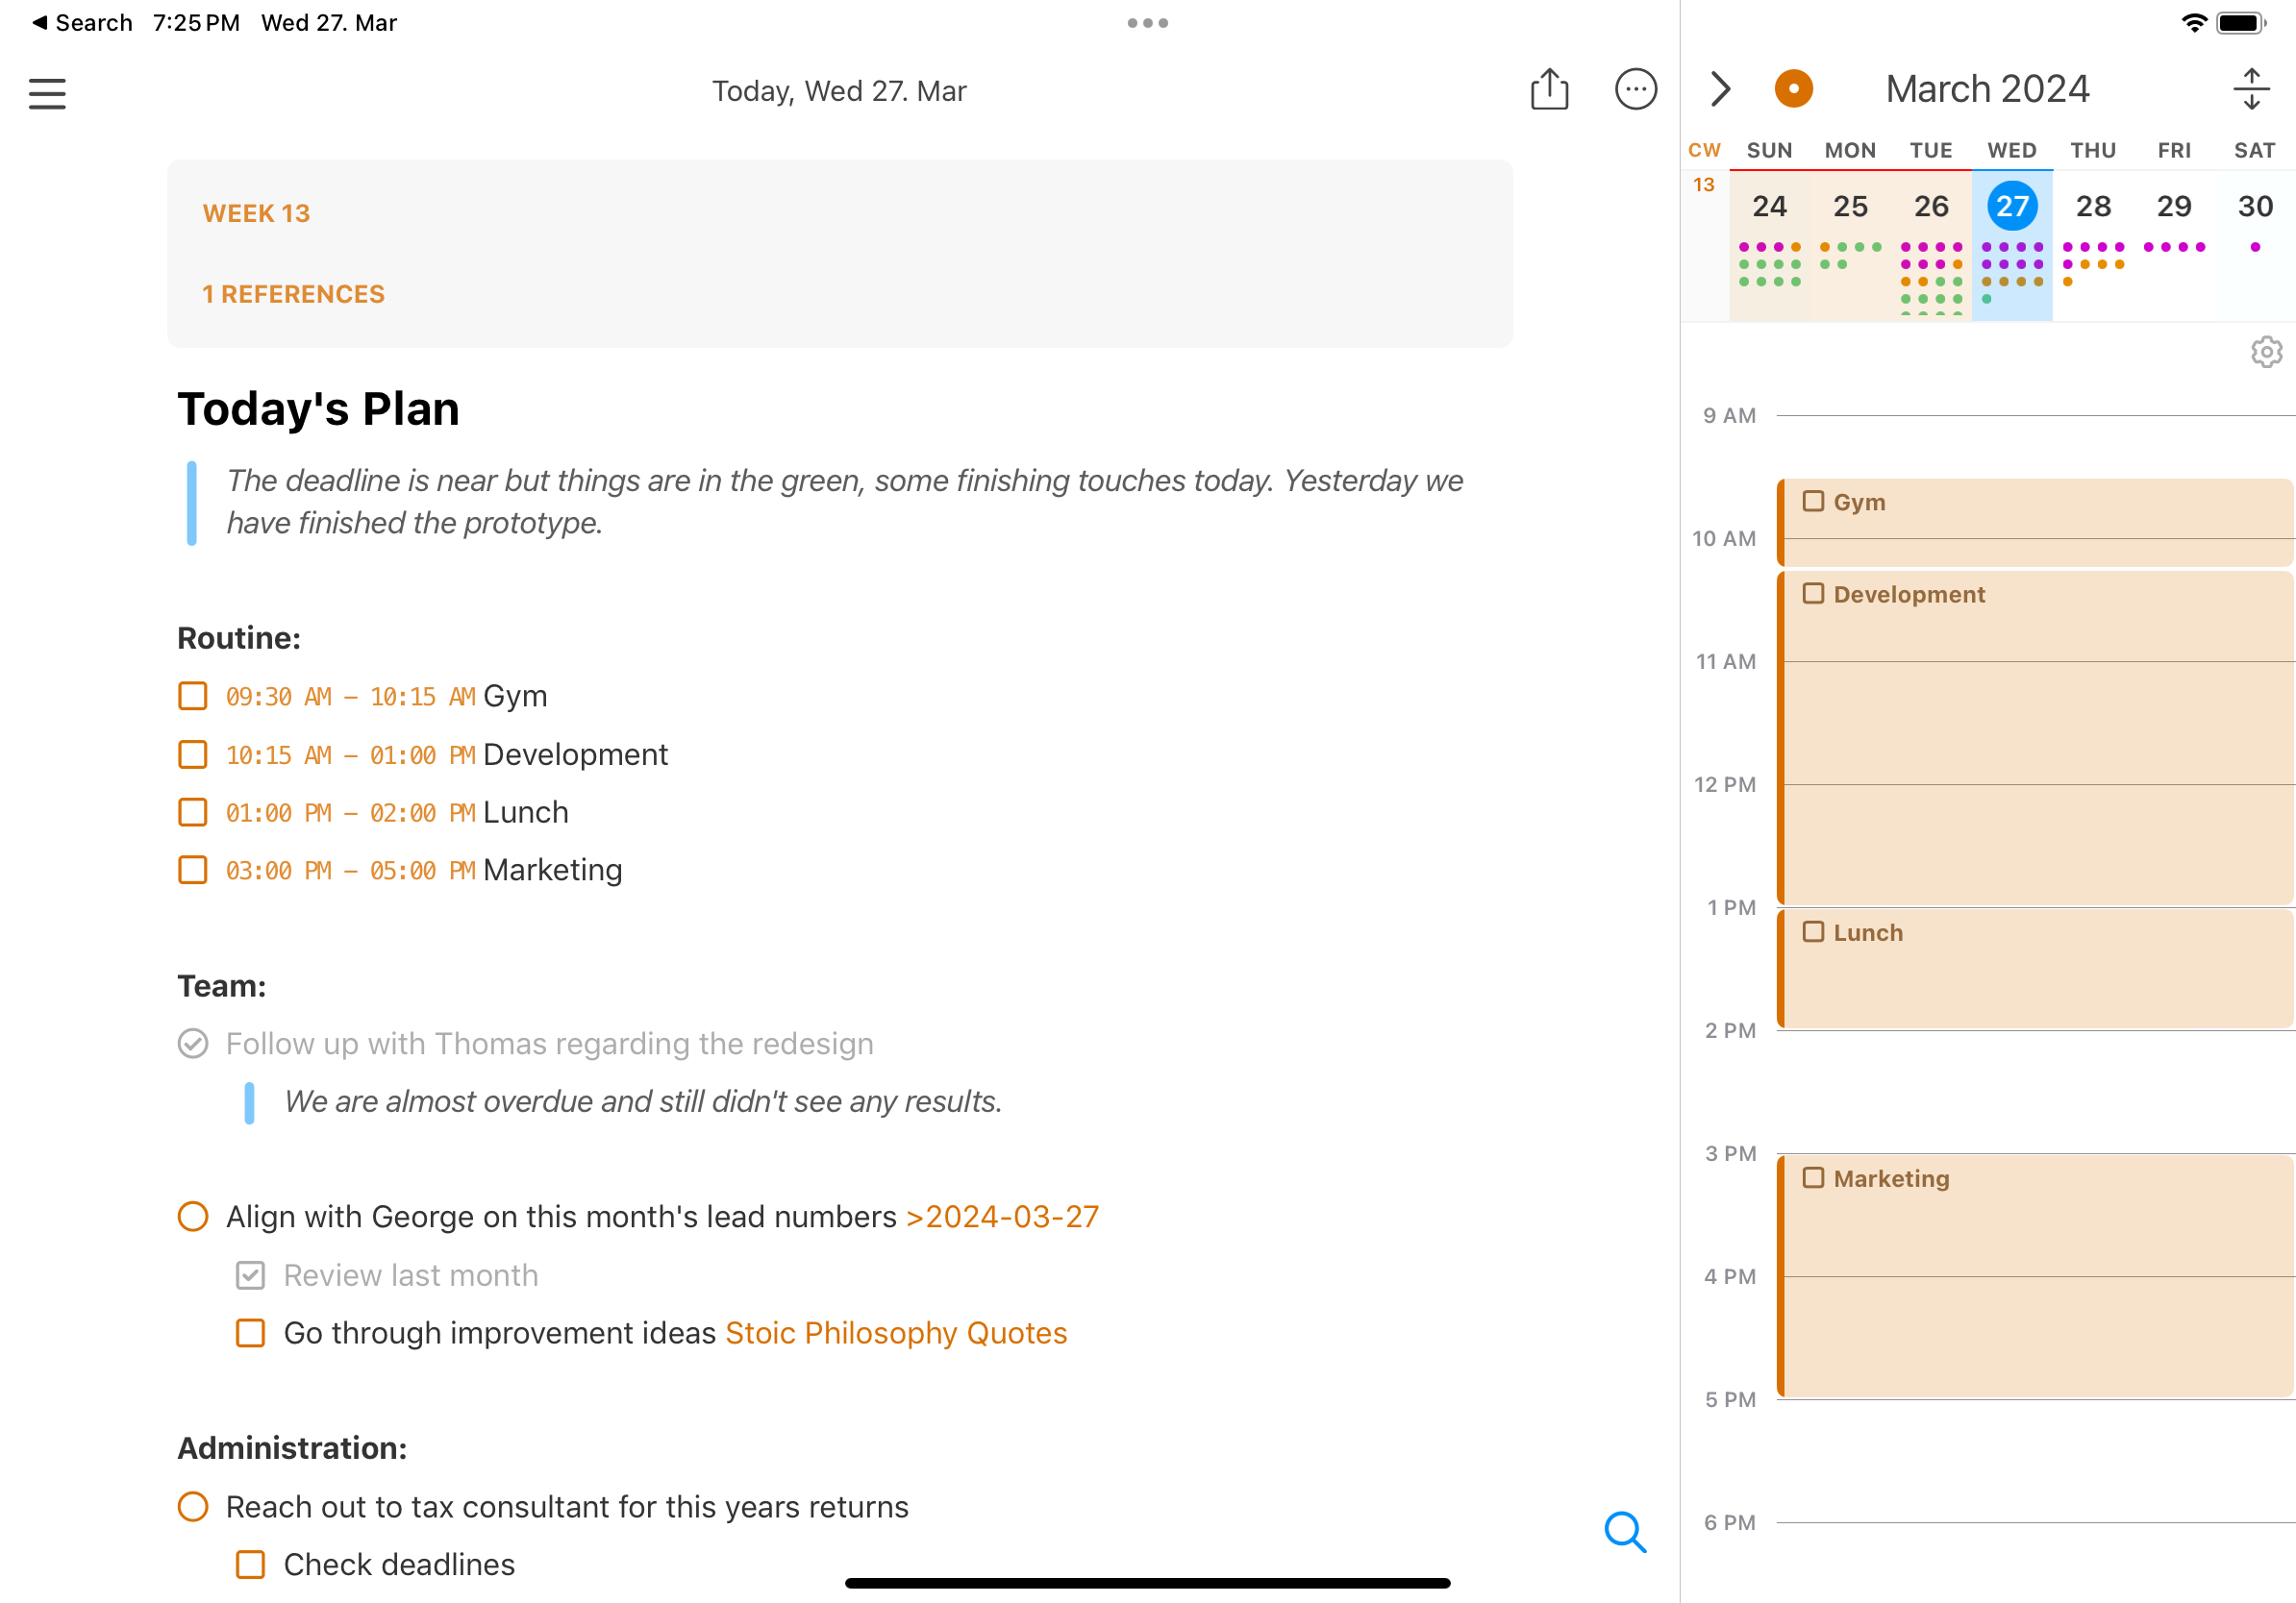Viewport: 2296px width, 1603px height.
Task: Check the Gym routine checkbox
Action: click(192, 696)
